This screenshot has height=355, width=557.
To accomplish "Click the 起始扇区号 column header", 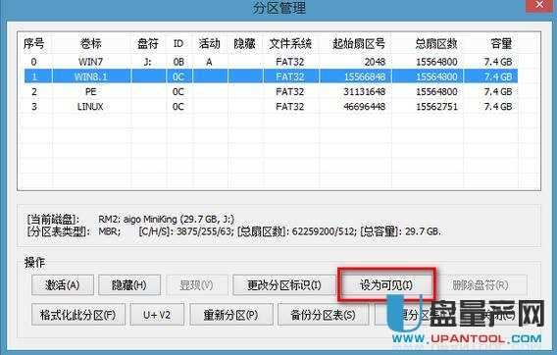I will pos(359,44).
